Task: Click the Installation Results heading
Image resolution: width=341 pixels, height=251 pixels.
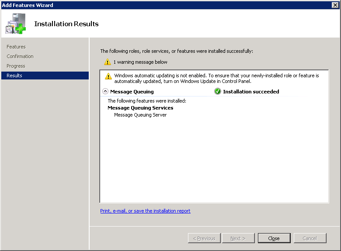Action: (66, 24)
